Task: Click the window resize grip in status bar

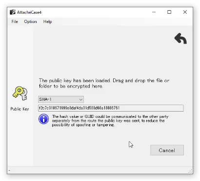Action: pos(190,171)
